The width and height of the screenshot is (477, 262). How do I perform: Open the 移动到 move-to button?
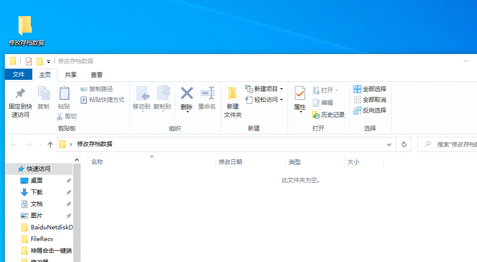coord(142,98)
